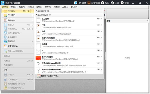
Task: Remove 山海经 from recent list
Action: tap(101, 44)
